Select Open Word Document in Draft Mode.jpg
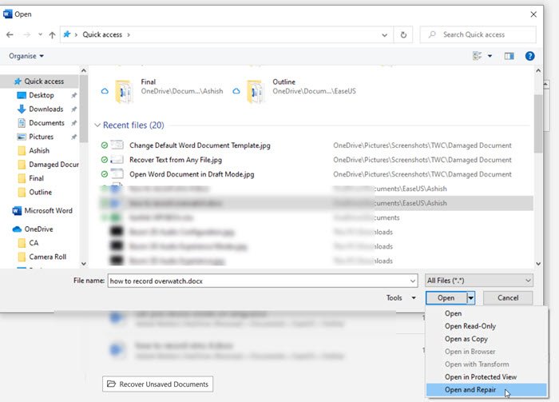Screen dimensions: 559x402 point(192,174)
